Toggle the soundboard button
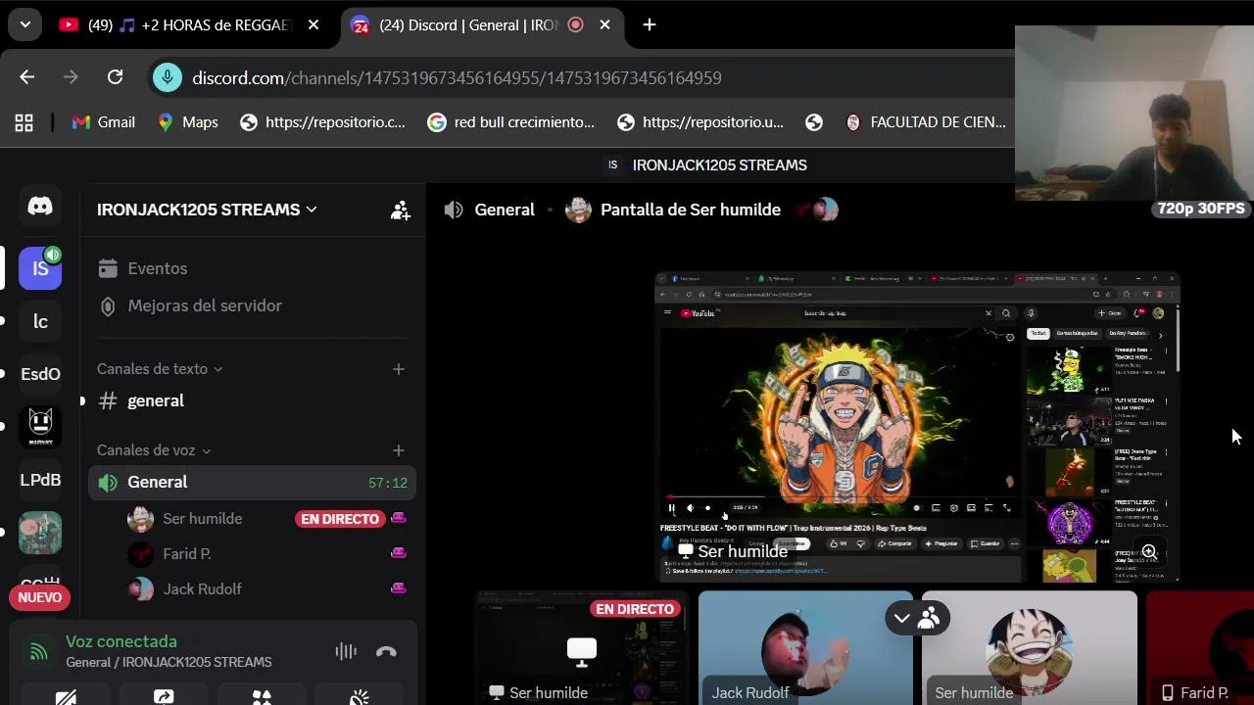1254x705 pixels. click(x=360, y=696)
